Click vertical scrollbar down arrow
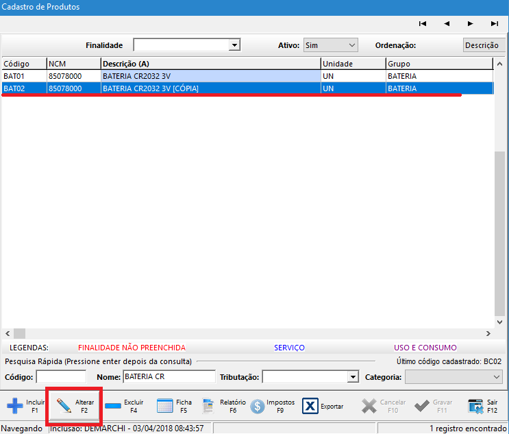509x434 pixels. 500,322
